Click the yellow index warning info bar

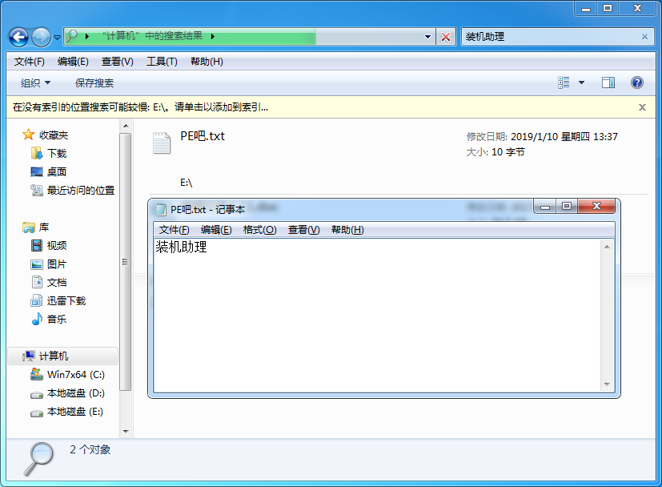click(320, 107)
